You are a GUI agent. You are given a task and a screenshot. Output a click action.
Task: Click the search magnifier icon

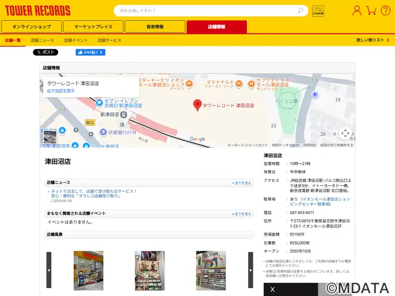click(300, 10)
